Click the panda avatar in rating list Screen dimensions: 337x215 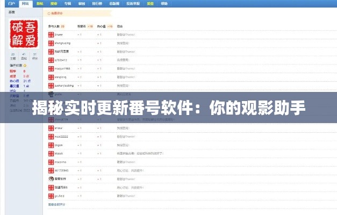(x=51, y=178)
